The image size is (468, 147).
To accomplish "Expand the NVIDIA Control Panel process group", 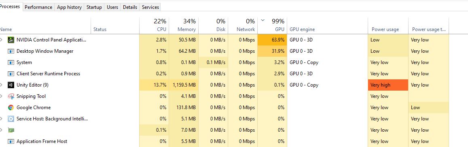I will 1,40.
